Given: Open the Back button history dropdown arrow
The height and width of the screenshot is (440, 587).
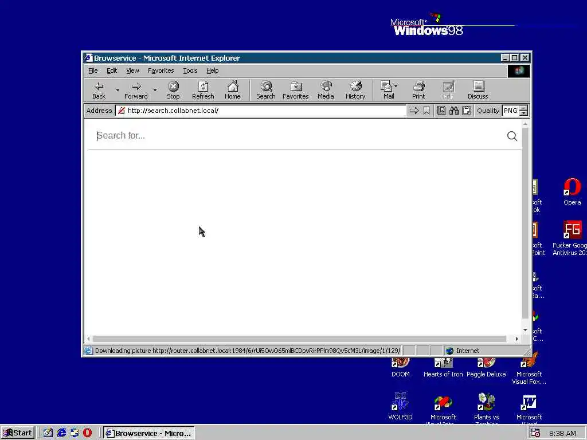Looking at the screenshot, I should pos(118,90).
